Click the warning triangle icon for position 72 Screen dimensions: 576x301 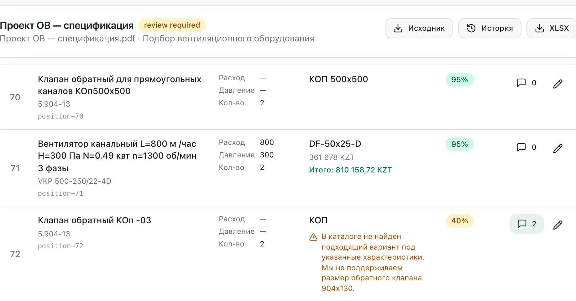click(x=313, y=237)
